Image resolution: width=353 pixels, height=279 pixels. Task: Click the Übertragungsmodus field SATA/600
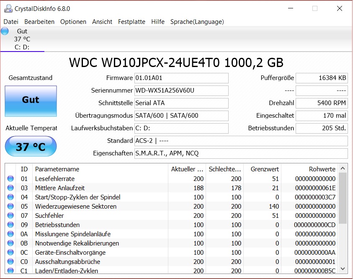[181, 116]
